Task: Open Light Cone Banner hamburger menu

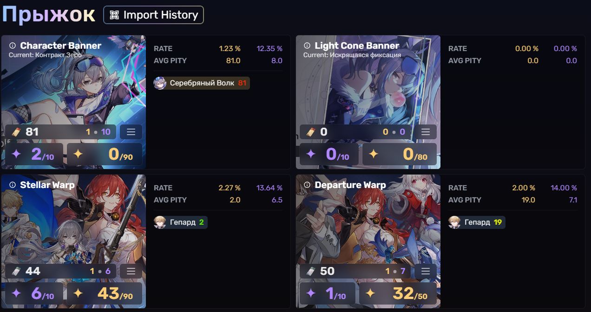Action: pyautogui.click(x=426, y=132)
